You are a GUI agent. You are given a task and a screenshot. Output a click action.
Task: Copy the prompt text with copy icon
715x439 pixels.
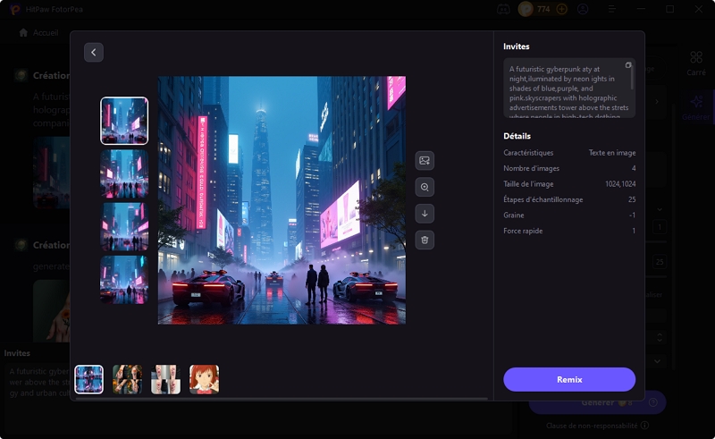[x=628, y=65]
